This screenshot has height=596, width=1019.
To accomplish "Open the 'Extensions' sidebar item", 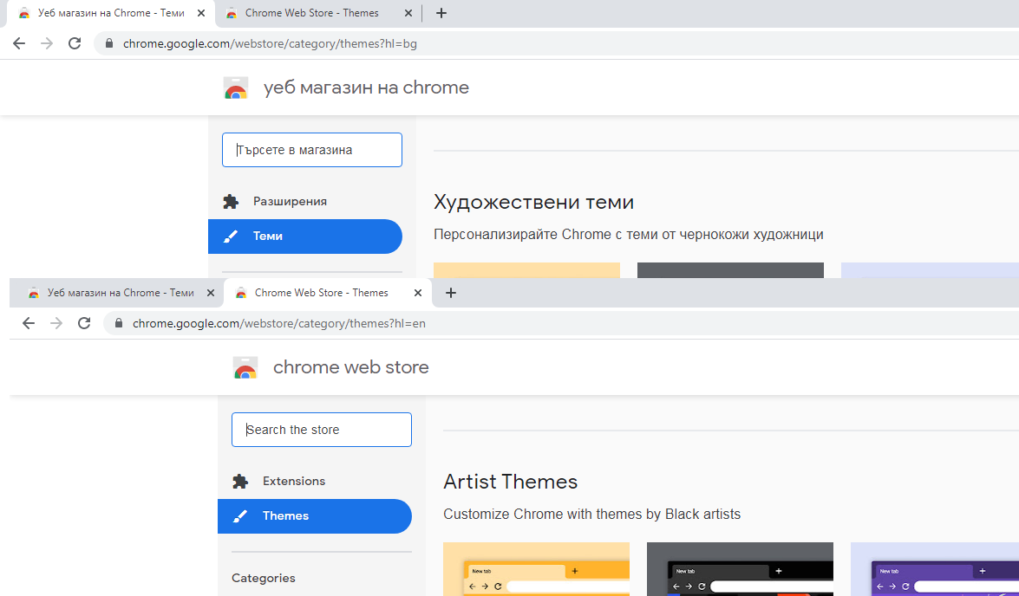I will coord(294,481).
